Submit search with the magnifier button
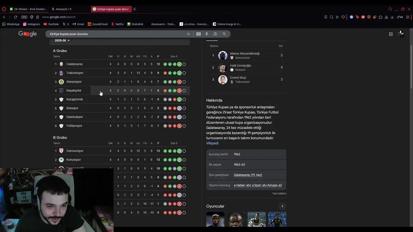Screen dimensions: 413x232 (x=224, y=34)
